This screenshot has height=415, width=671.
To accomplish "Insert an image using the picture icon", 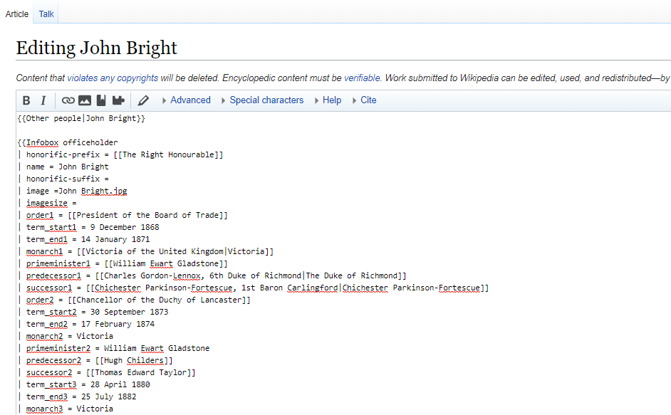I will pyautogui.click(x=85, y=100).
